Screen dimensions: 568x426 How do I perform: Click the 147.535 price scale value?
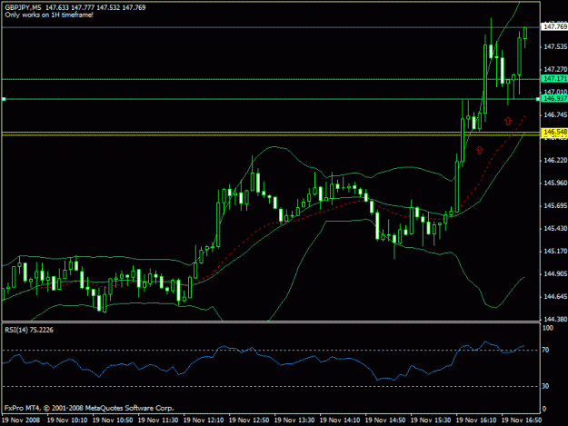click(555, 46)
